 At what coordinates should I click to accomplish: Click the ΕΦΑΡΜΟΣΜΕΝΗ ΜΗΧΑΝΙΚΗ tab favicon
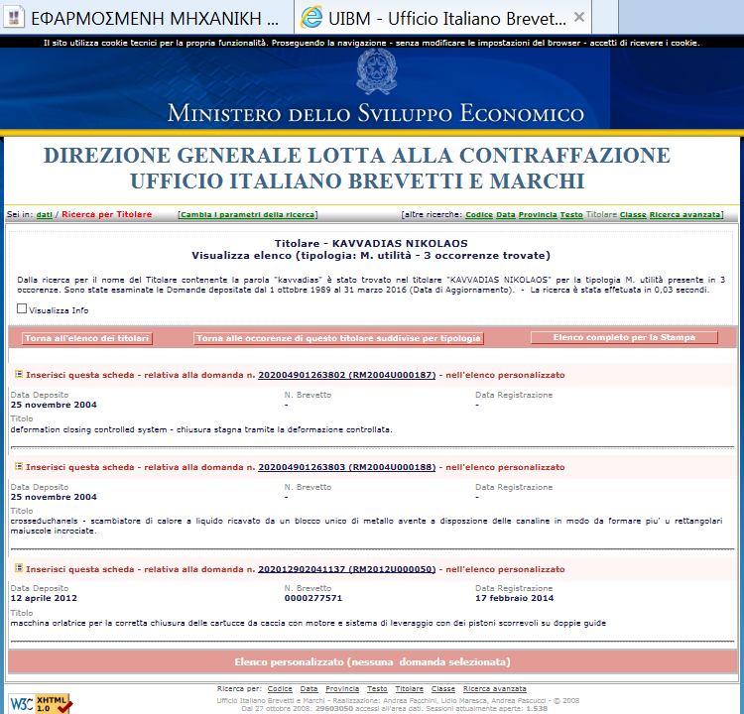click(x=14, y=18)
